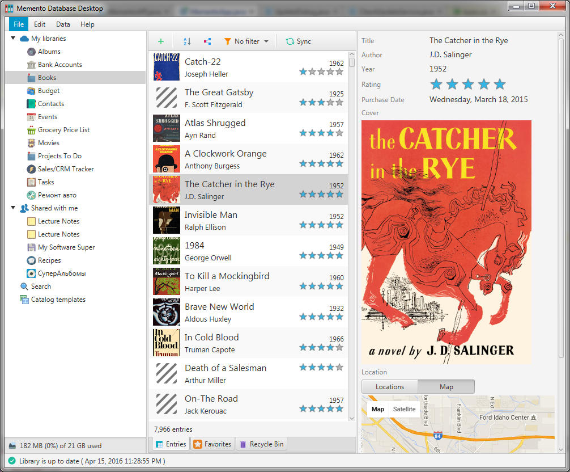Click the Sync refresh icon
Screen dimensions: 570x472
tap(290, 41)
